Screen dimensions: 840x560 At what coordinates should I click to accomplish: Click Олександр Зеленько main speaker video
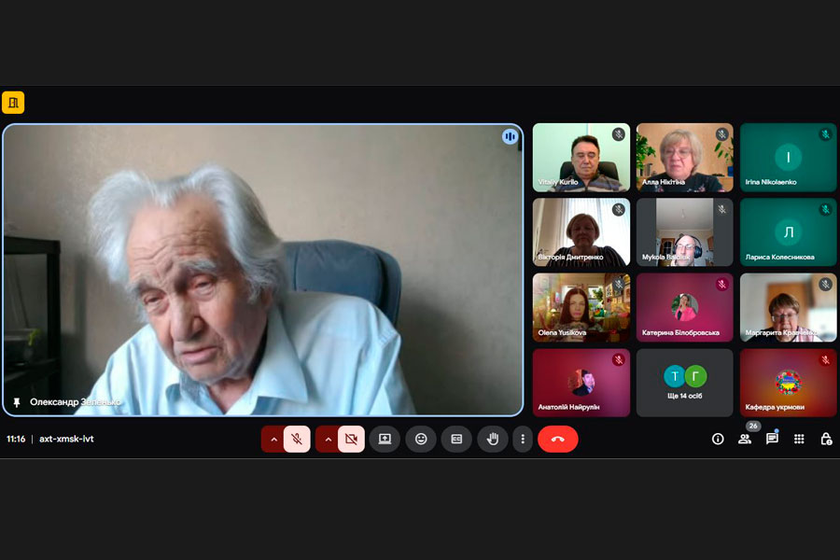(x=263, y=270)
